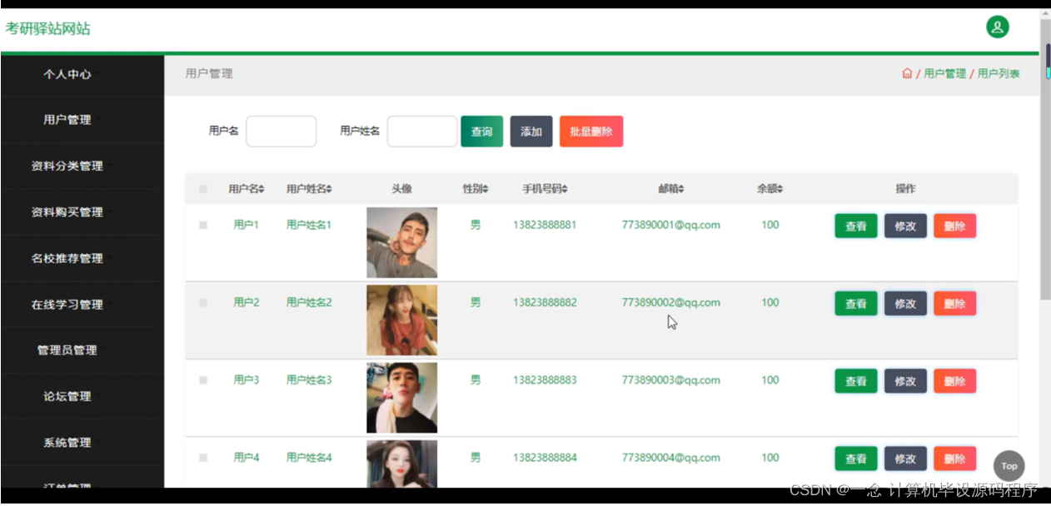Click the 用户列表 breadcrumb link
The image size is (1051, 506).
click(x=999, y=73)
